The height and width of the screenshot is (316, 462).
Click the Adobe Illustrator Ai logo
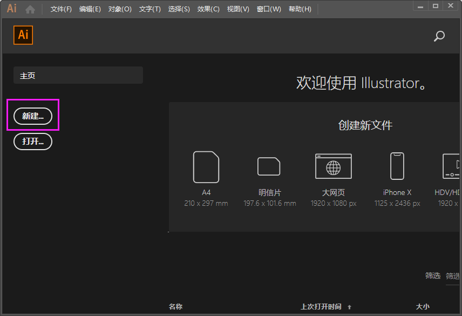11,8
